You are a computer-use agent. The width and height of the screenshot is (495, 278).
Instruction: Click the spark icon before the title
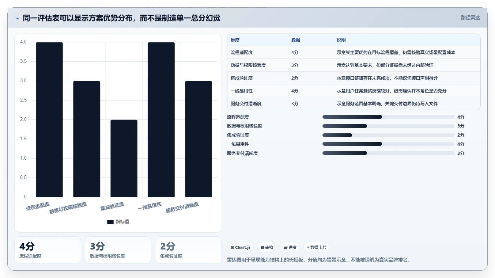(17, 18)
